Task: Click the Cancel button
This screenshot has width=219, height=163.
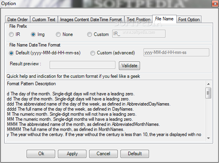Action: (103, 154)
